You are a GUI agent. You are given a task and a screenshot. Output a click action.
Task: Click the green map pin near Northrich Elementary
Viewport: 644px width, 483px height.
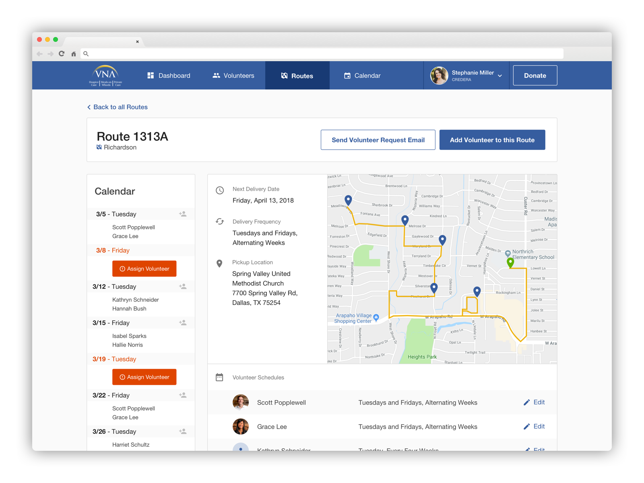click(x=510, y=262)
